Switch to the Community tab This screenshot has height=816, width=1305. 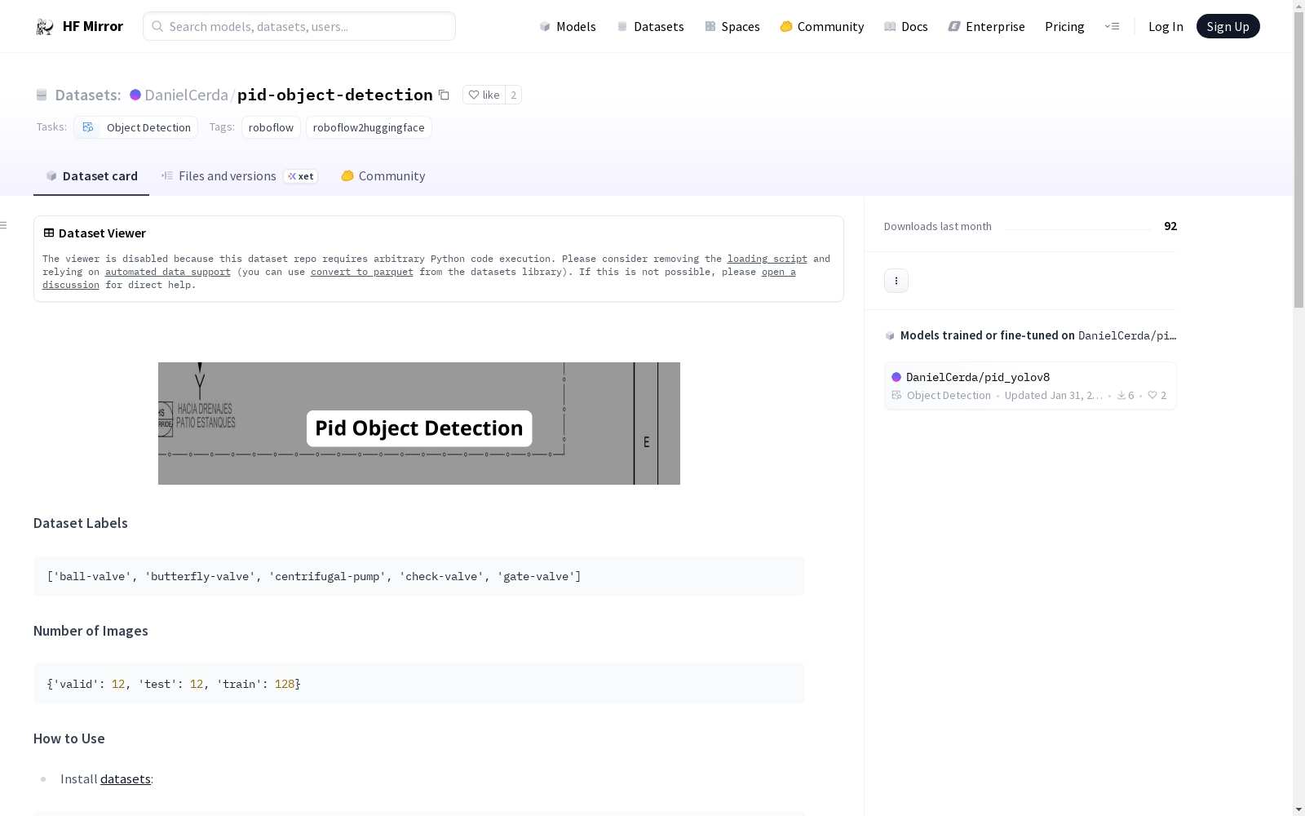[383, 175]
